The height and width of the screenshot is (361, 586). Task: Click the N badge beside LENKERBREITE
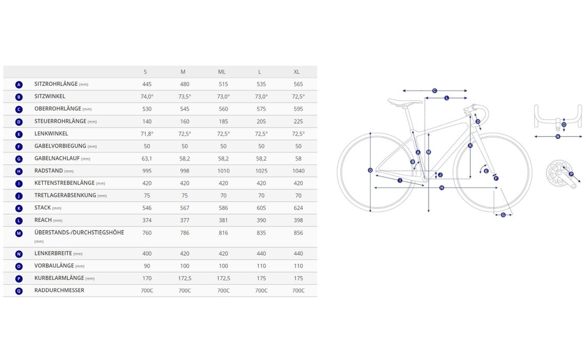19,254
